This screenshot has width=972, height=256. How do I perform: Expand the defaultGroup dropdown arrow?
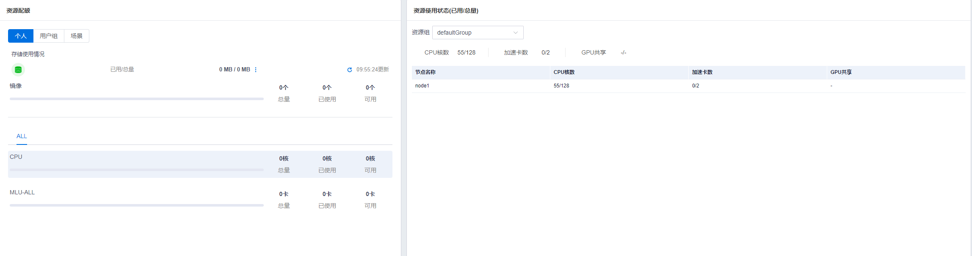(515, 33)
